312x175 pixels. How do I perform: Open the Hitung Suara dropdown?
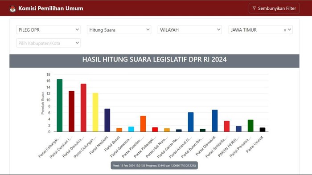(119, 30)
